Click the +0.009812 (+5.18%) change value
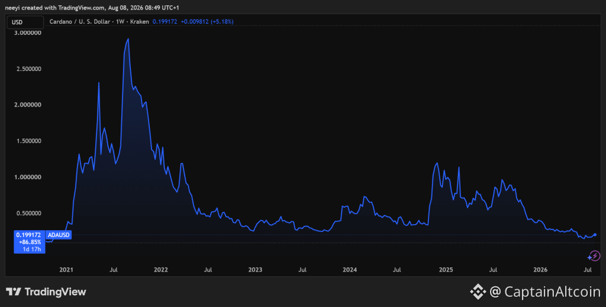606x307 pixels. (207, 22)
